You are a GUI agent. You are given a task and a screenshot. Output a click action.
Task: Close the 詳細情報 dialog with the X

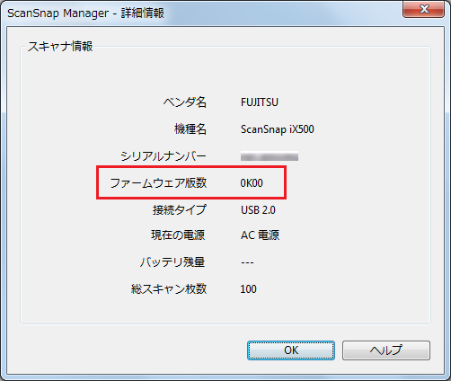(x=424, y=9)
